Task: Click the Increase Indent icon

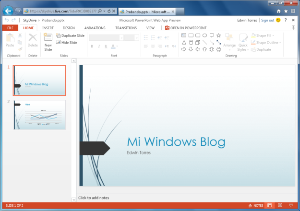Action: pos(167,37)
